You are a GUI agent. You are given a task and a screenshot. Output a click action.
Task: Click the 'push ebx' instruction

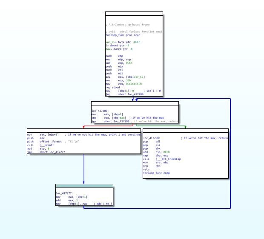pos(114,66)
